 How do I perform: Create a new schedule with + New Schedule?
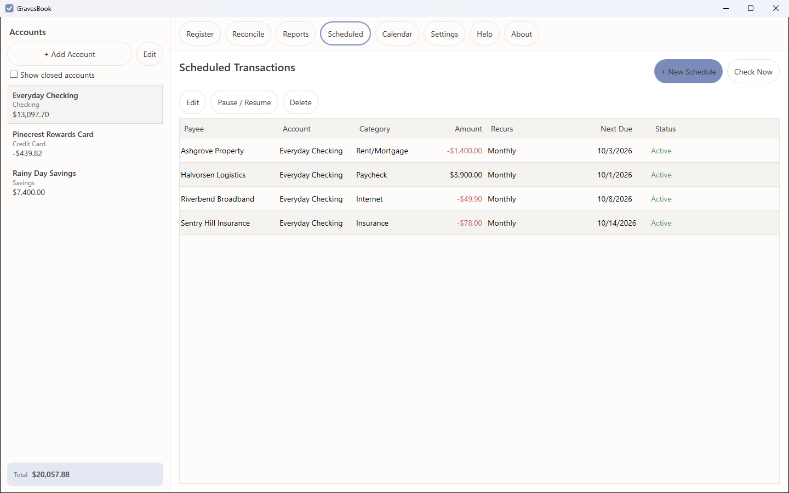[688, 72]
